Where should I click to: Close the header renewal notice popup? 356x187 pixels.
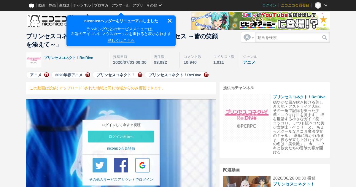(170, 21)
